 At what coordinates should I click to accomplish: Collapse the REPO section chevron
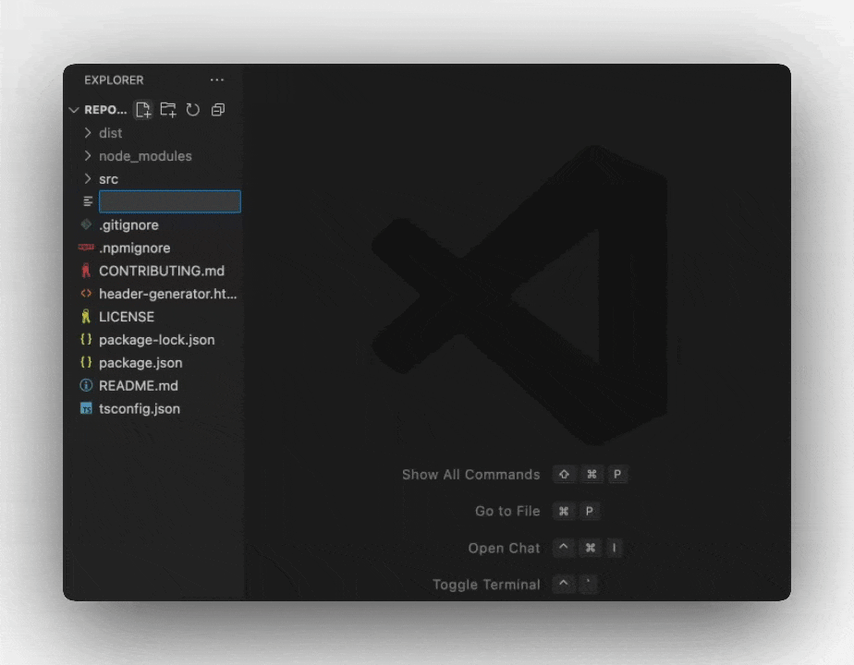(x=74, y=109)
